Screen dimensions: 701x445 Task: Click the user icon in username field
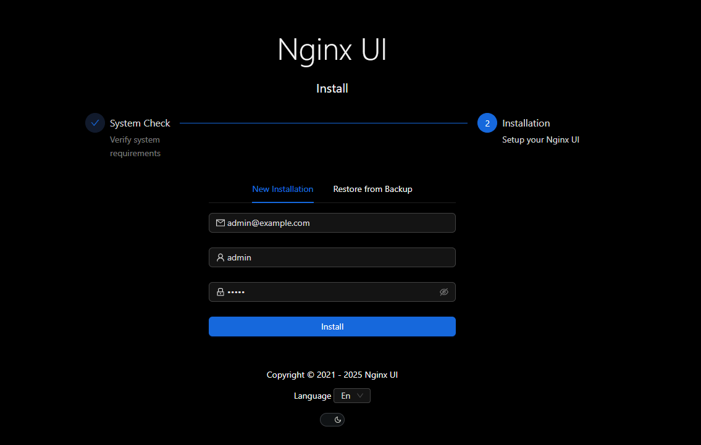(x=220, y=257)
